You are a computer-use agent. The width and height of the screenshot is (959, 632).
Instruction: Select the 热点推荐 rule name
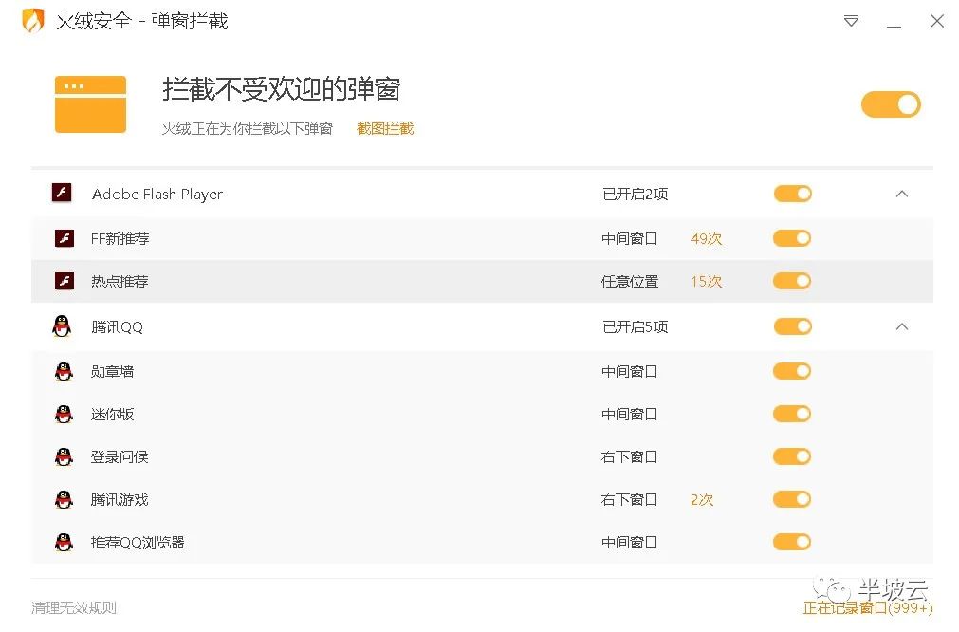point(120,282)
